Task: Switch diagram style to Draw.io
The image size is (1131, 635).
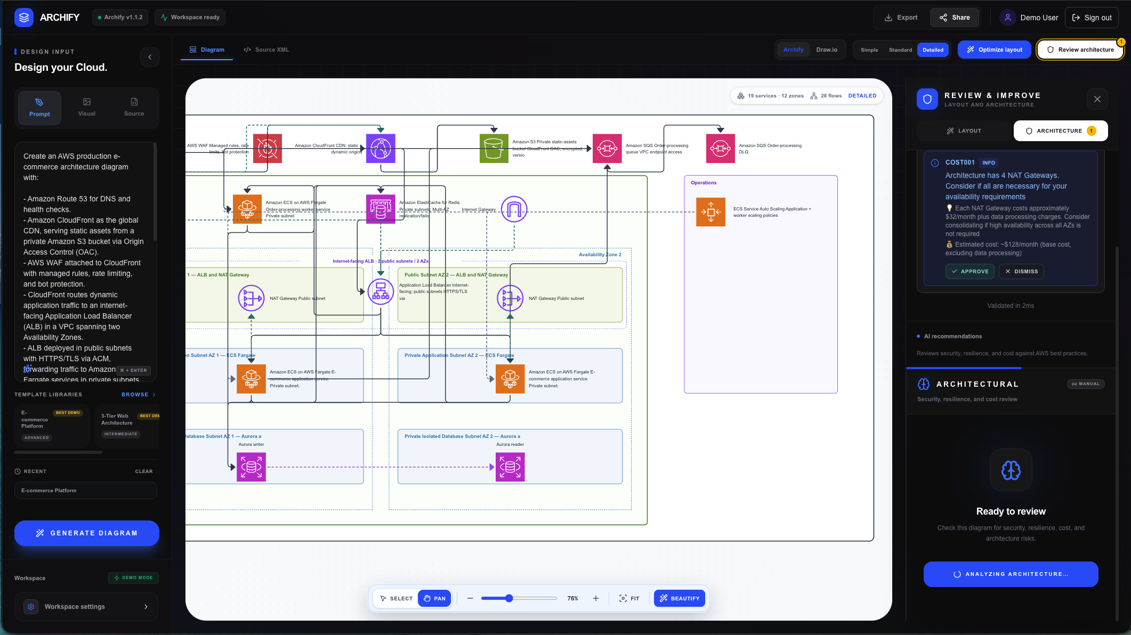Action: [827, 50]
